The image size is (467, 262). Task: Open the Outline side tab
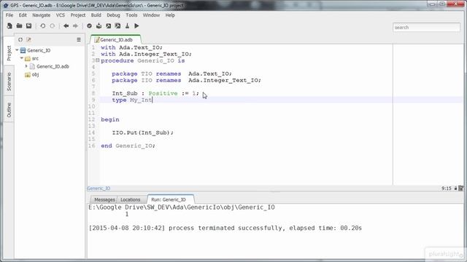[9, 110]
